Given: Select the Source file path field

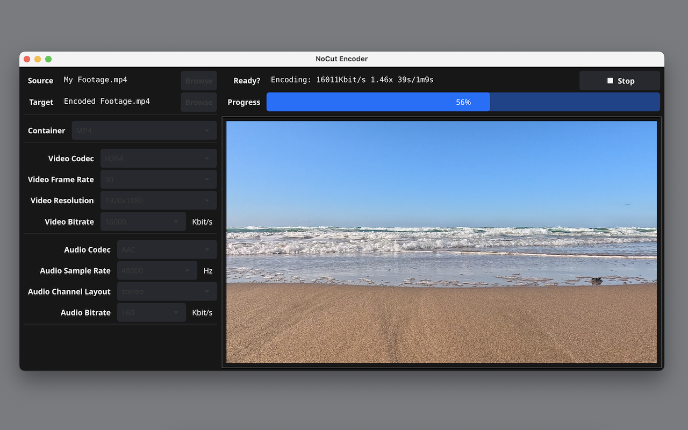Looking at the screenshot, I should pos(119,80).
